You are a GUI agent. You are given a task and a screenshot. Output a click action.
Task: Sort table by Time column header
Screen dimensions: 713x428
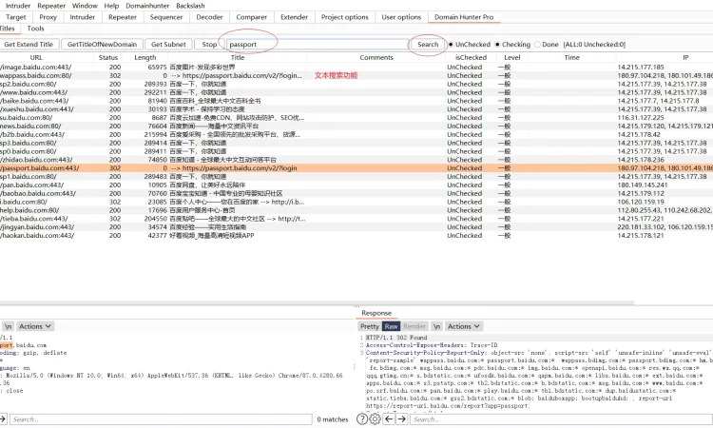571,57
